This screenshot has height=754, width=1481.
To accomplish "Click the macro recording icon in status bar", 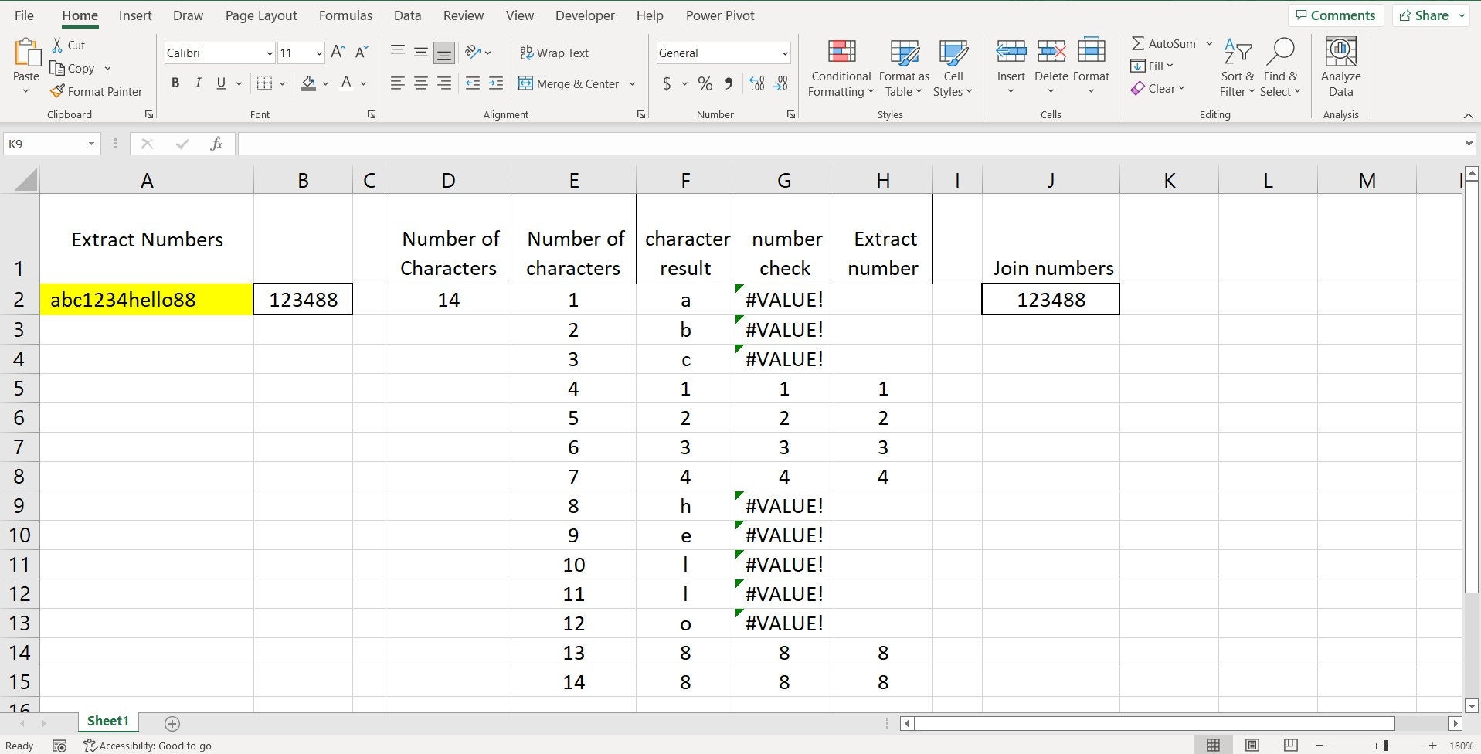I will pyautogui.click(x=59, y=746).
